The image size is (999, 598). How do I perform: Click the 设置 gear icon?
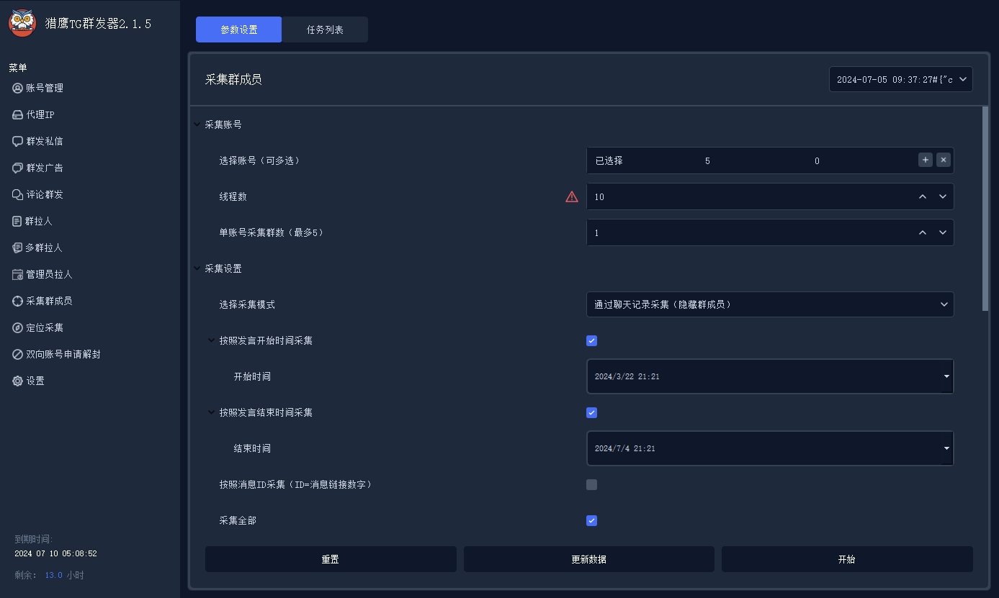point(17,381)
